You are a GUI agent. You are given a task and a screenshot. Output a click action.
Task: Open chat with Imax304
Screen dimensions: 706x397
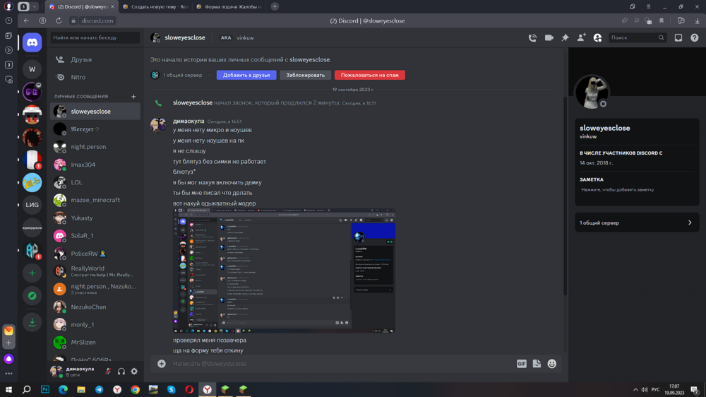click(95, 165)
